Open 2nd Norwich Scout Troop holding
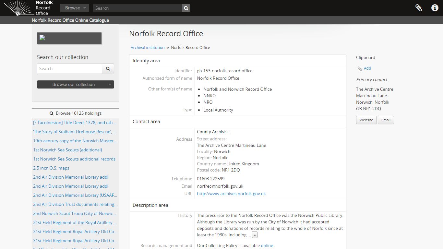The width and height of the screenshot is (443, 249). pyautogui.click(x=75, y=213)
